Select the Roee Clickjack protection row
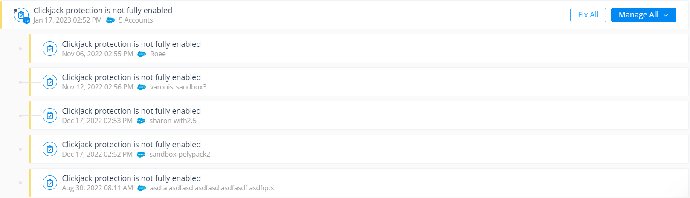 click(341, 49)
